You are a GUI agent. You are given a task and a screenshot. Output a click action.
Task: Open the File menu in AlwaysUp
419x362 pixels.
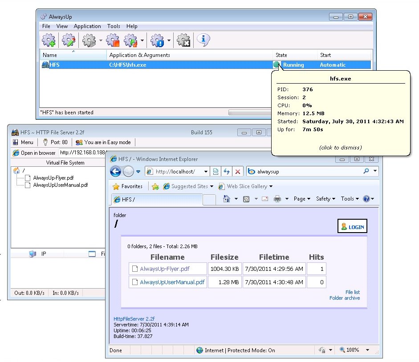click(46, 26)
